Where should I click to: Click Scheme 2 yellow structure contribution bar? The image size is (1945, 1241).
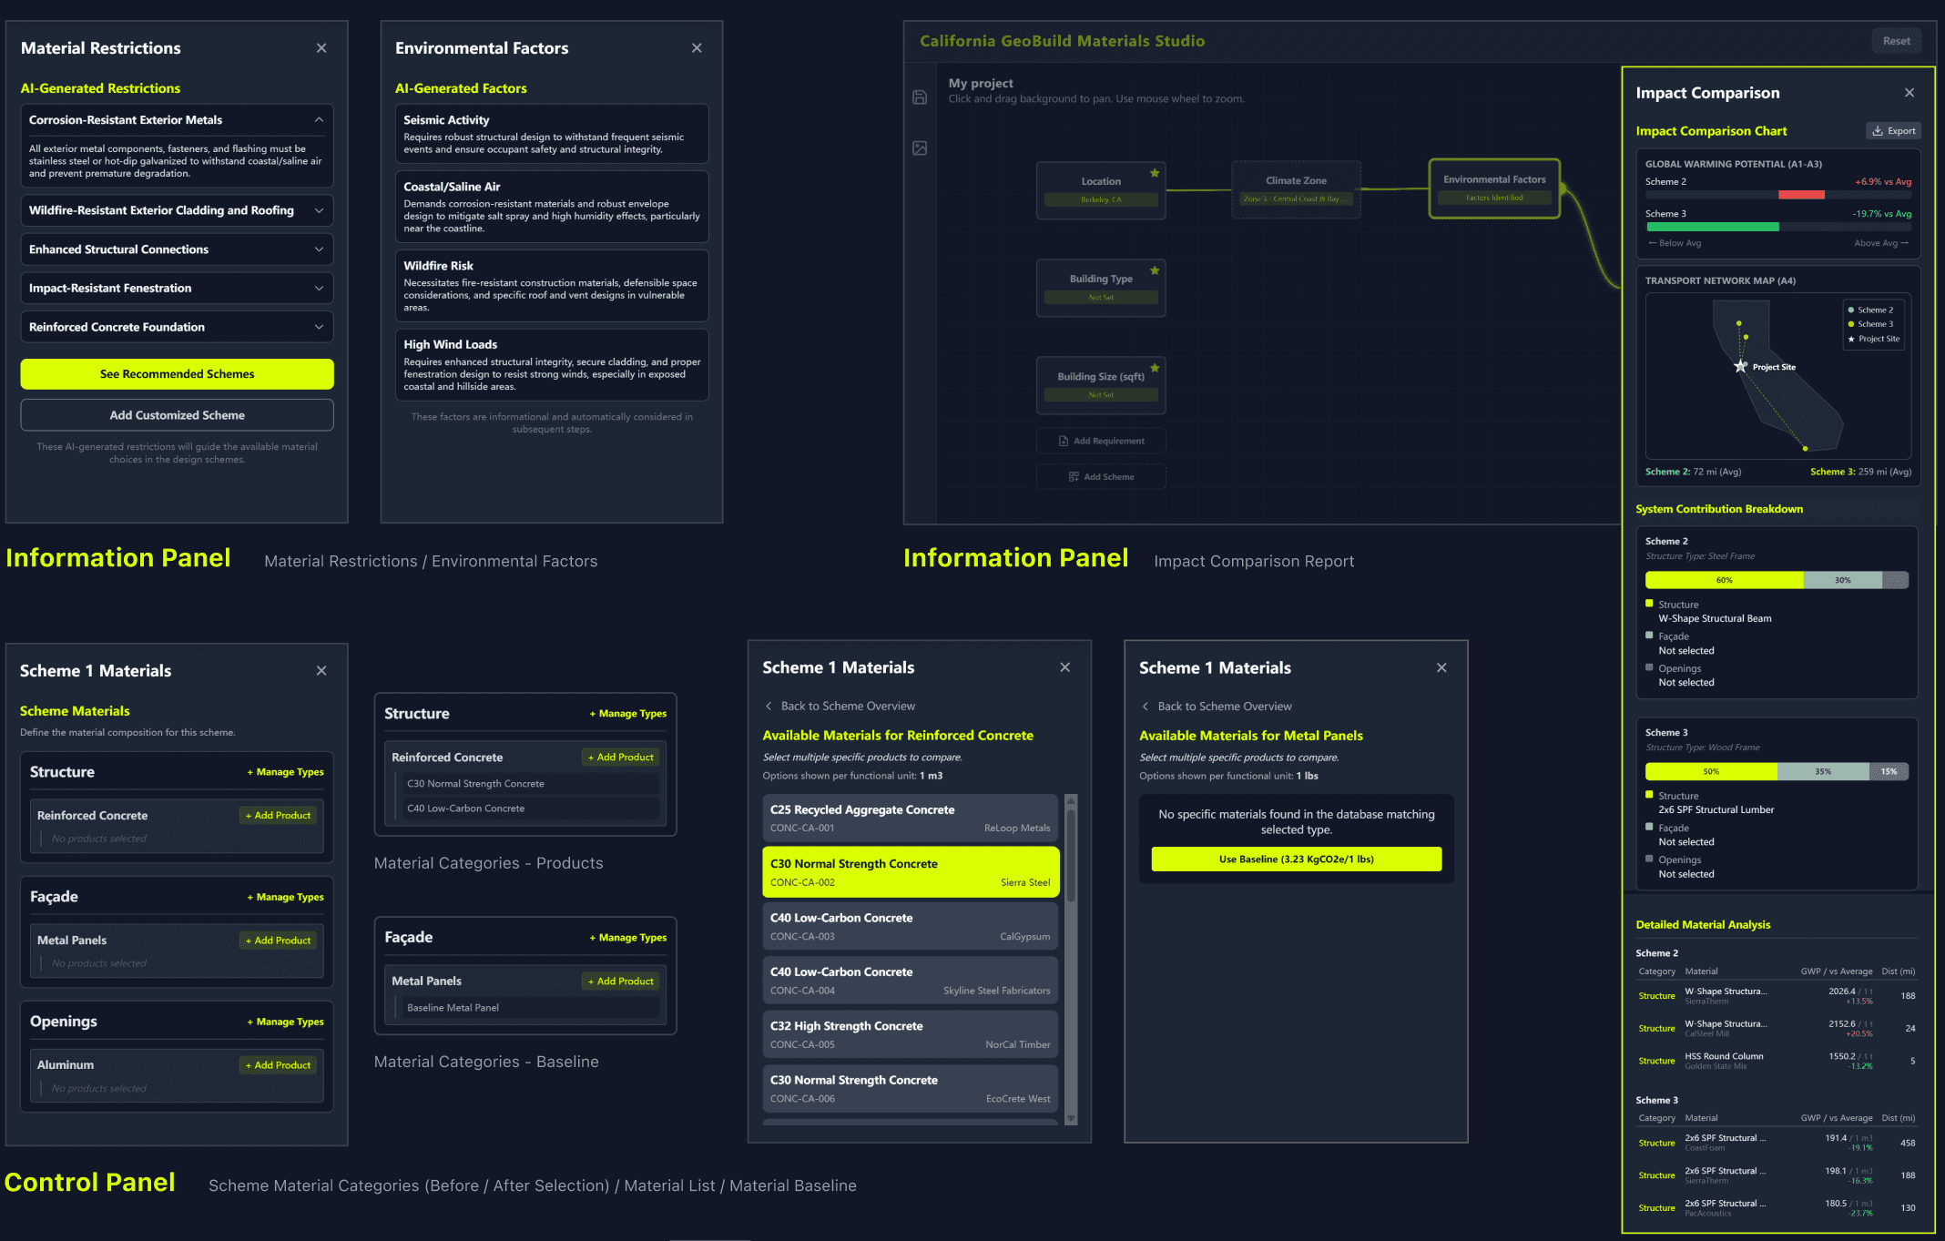coord(1723,580)
